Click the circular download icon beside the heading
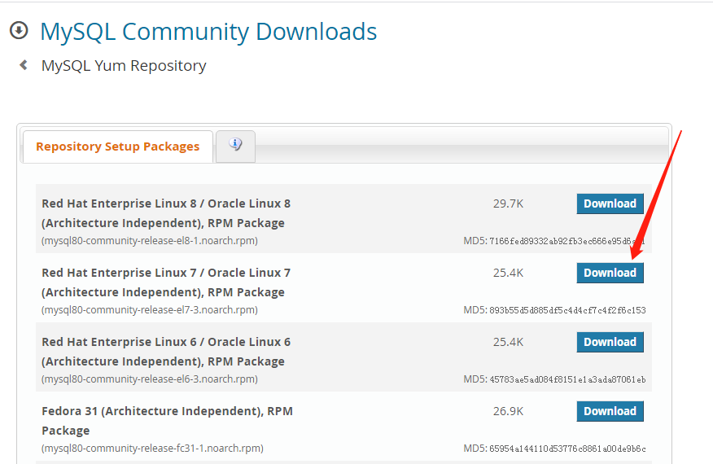Screen dimensions: 713x464 click(19, 31)
